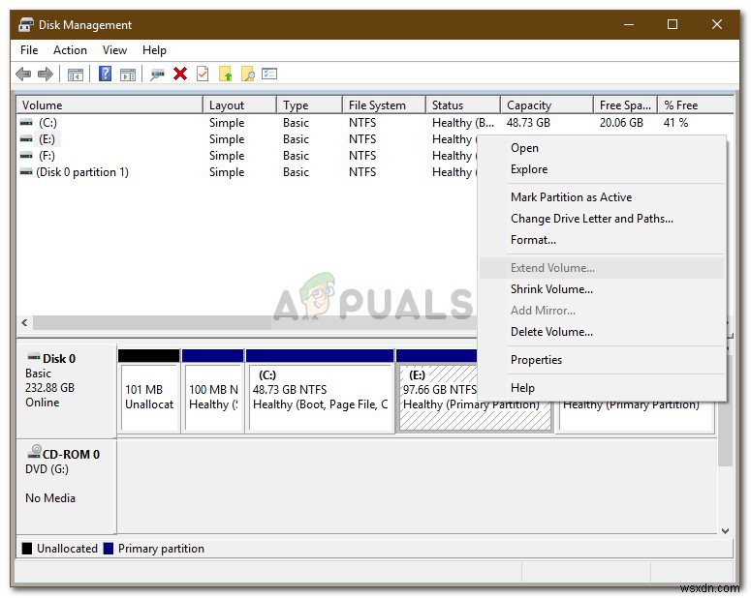Image resolution: width=751 pixels, height=598 pixels.
Task: Open the File menu
Action: (x=29, y=50)
